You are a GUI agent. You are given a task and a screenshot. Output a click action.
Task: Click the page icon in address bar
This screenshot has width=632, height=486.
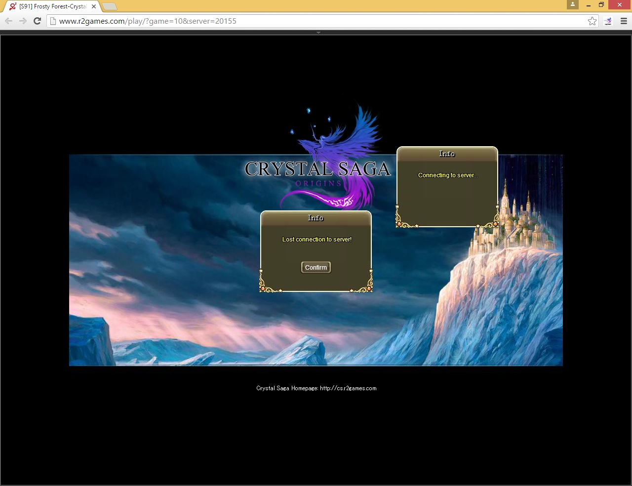point(53,21)
